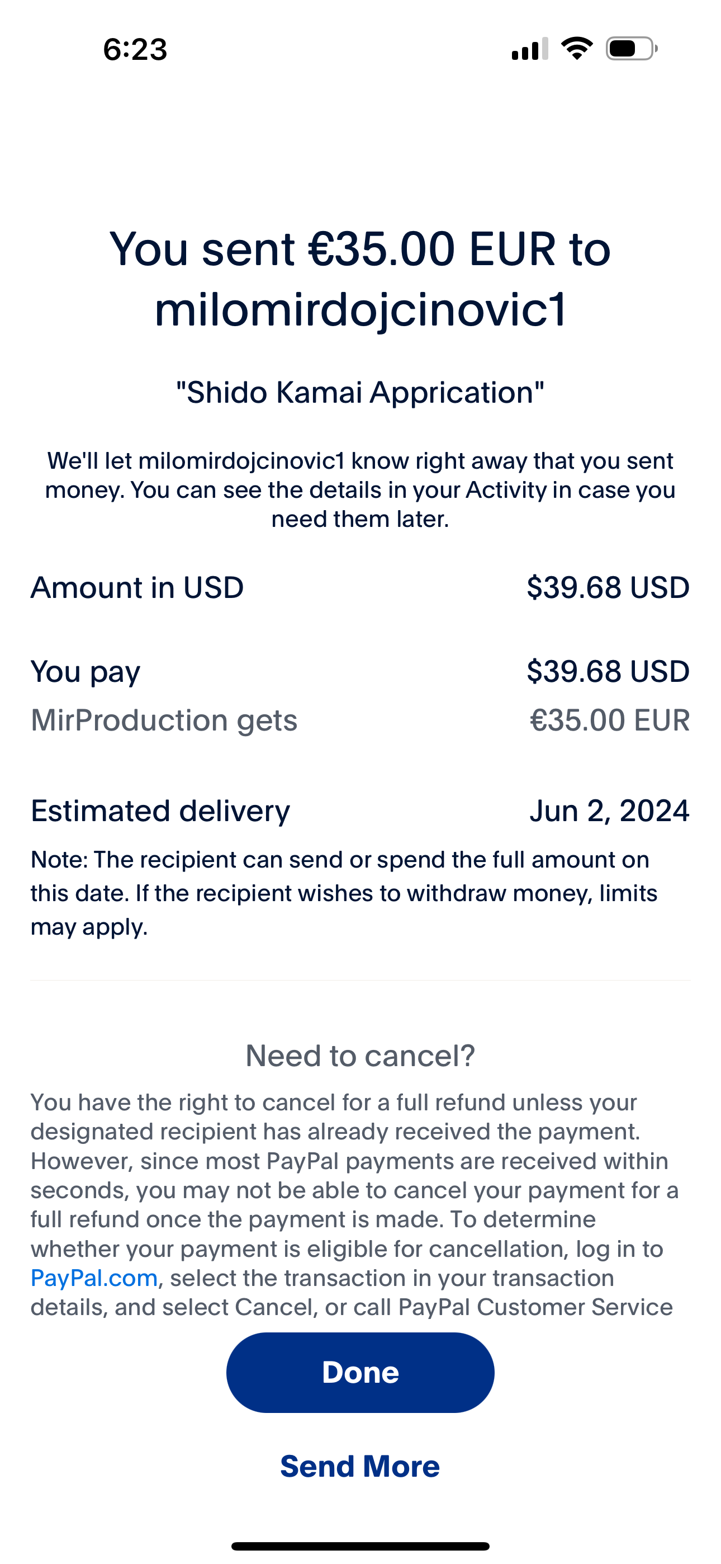Tap the Wi-Fi status icon
The image size is (721, 1564).
tap(577, 49)
